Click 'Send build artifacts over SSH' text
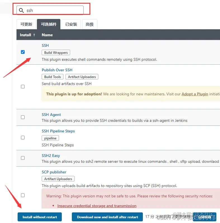The width and height of the screenshot is (220, 223). [67, 84]
